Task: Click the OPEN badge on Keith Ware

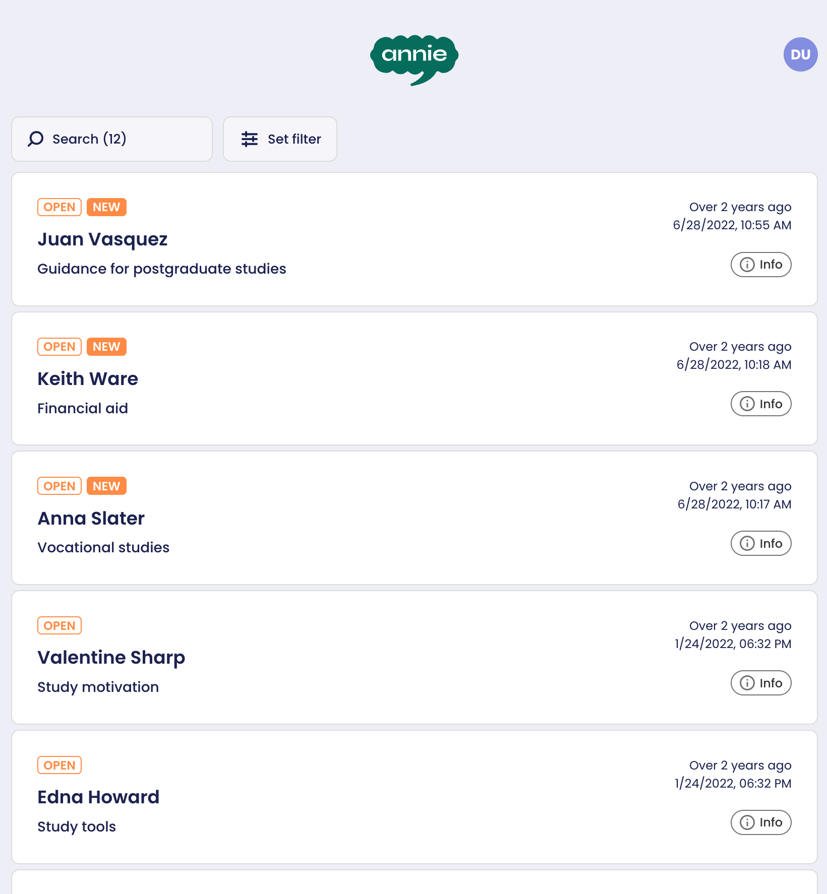Action: pos(60,347)
